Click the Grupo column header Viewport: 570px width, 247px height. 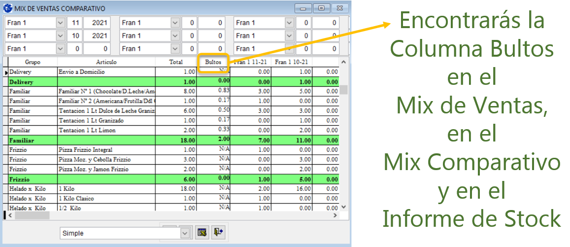32,62
